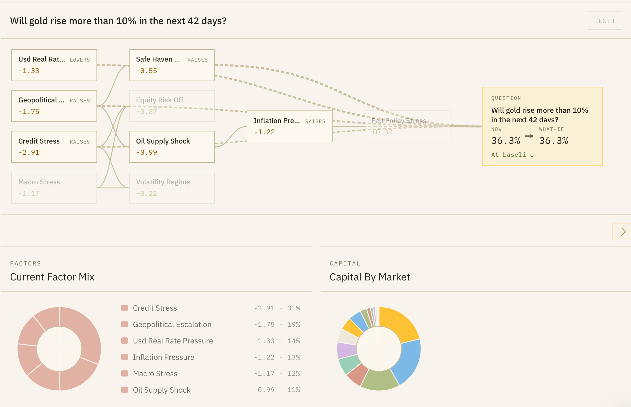Click Usd Real Rate Pressure legend swatch
Viewport: 631px width, 407px height.
(x=125, y=341)
